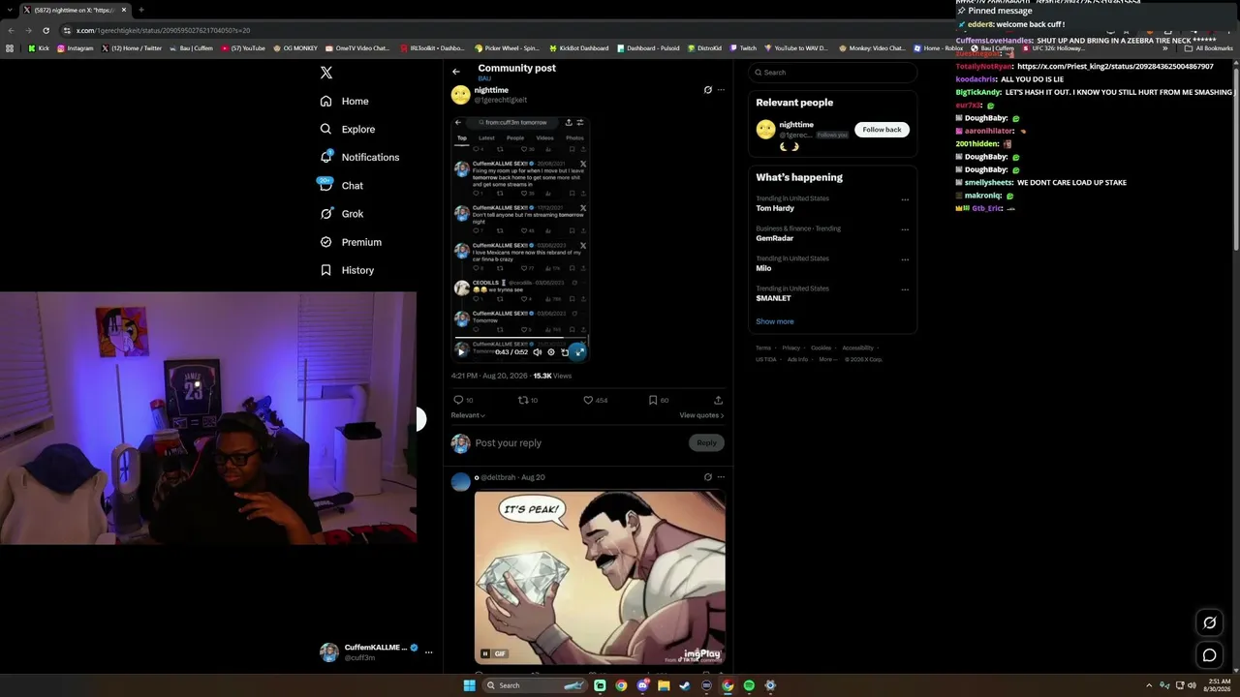Open more options for $MANLET trend
The height and width of the screenshot is (697, 1240).
coord(905,290)
